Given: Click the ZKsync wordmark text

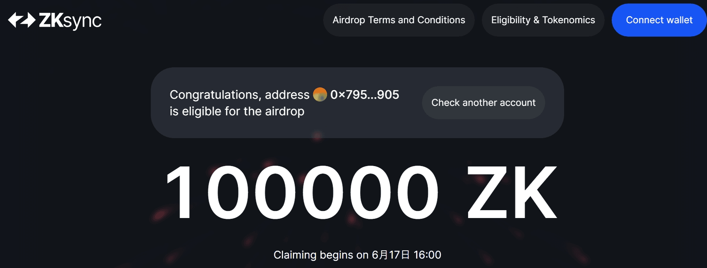Looking at the screenshot, I should pos(70,20).
